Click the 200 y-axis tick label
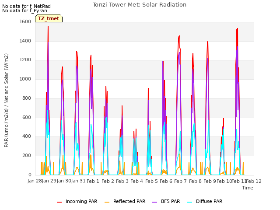Image resolution: width=280 pixels, height=210 pixels. [x=27, y=156]
